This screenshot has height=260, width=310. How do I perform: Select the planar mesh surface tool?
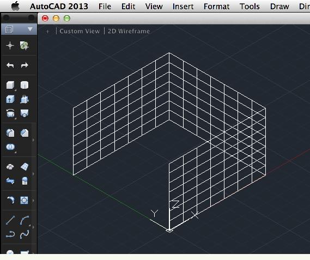[x=25, y=167]
